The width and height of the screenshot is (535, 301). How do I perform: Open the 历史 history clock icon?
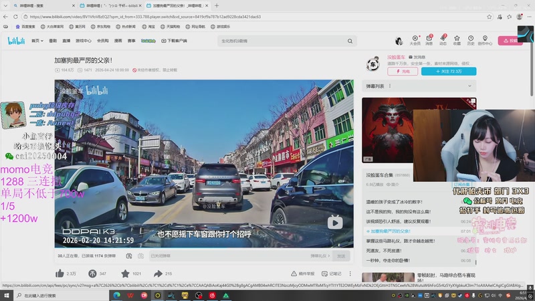(471, 40)
